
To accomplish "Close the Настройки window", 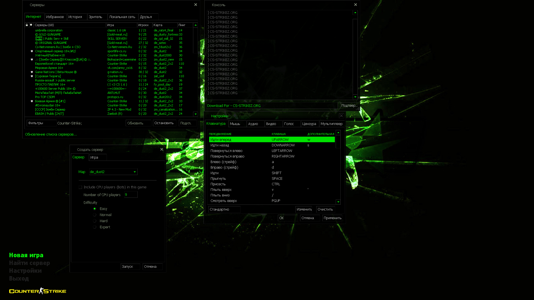I will [341, 116].
